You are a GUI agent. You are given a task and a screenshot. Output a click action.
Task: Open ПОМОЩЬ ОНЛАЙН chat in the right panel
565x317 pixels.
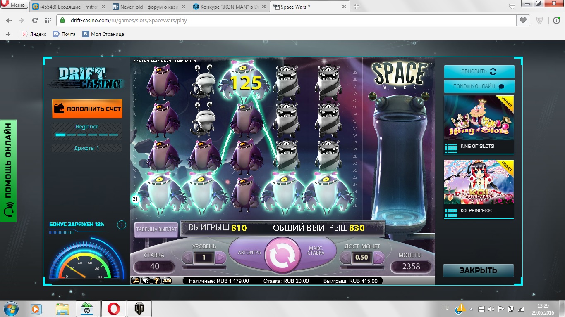pyautogui.click(x=479, y=86)
